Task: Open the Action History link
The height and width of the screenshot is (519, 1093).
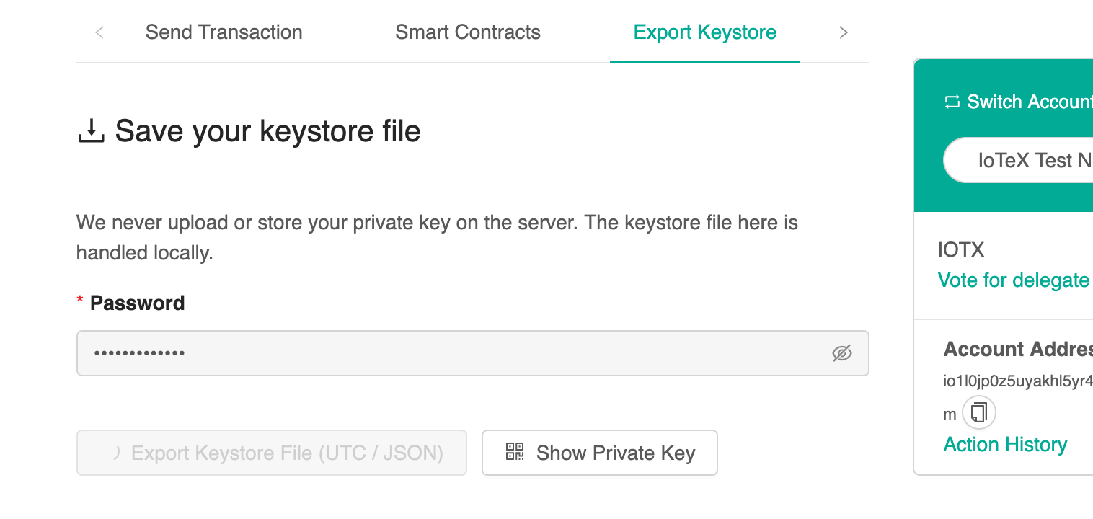Action: pos(1005,445)
